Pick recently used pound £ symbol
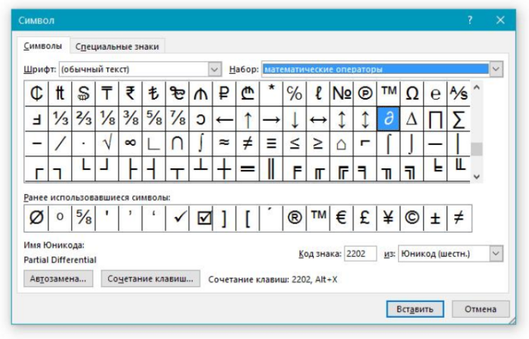The height and width of the screenshot is (339, 529). [365, 218]
